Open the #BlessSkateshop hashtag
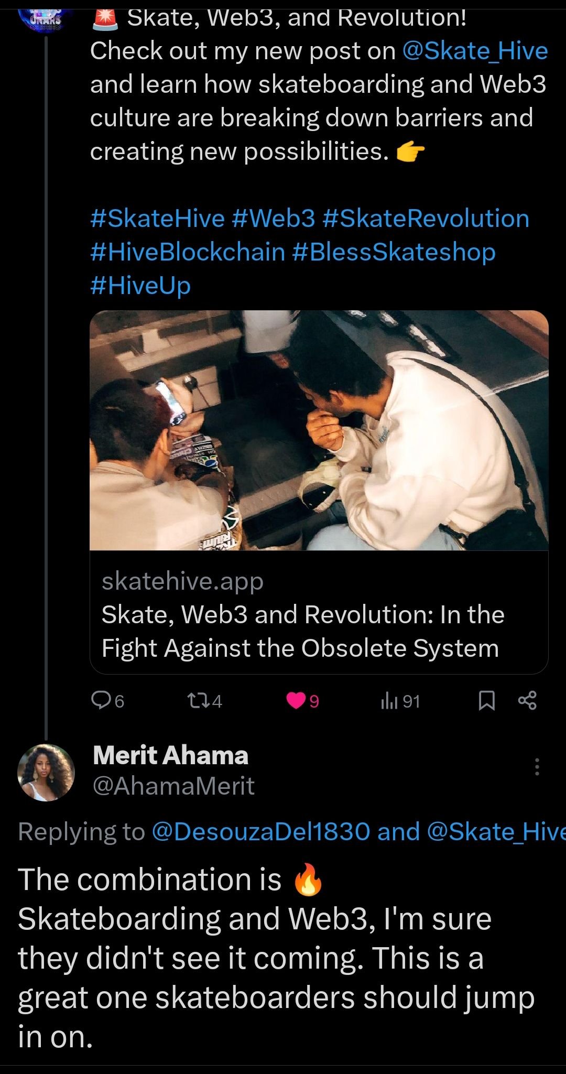This screenshot has width=566, height=1074. coord(394,252)
